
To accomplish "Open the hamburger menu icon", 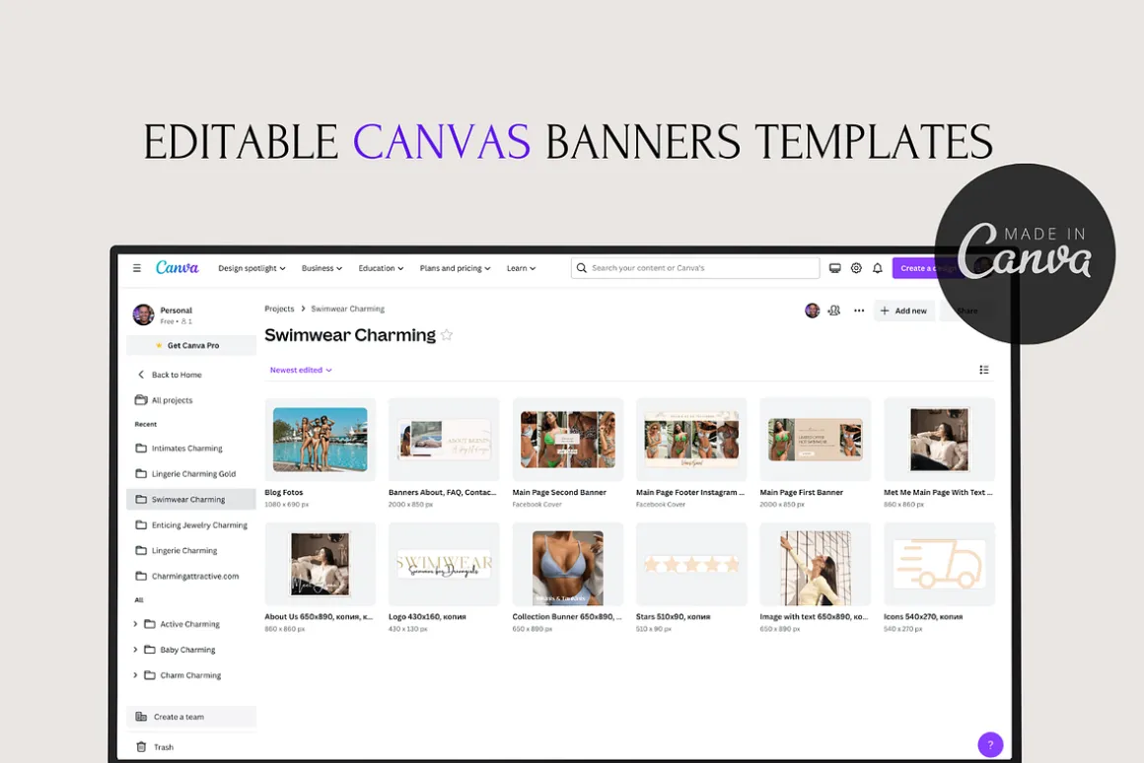I will pyautogui.click(x=136, y=268).
